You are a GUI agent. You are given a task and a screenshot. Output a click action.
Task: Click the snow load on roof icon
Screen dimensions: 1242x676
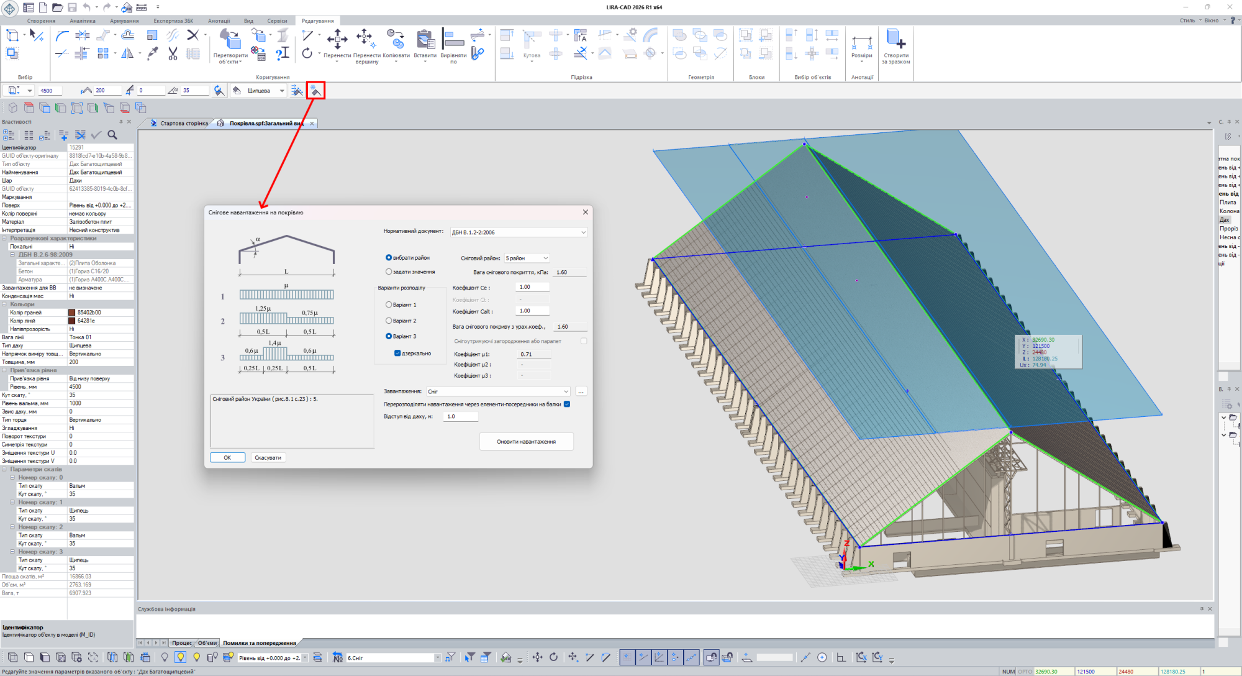pos(315,91)
